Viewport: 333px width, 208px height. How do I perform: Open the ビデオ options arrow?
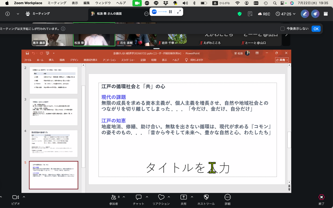[24, 197]
